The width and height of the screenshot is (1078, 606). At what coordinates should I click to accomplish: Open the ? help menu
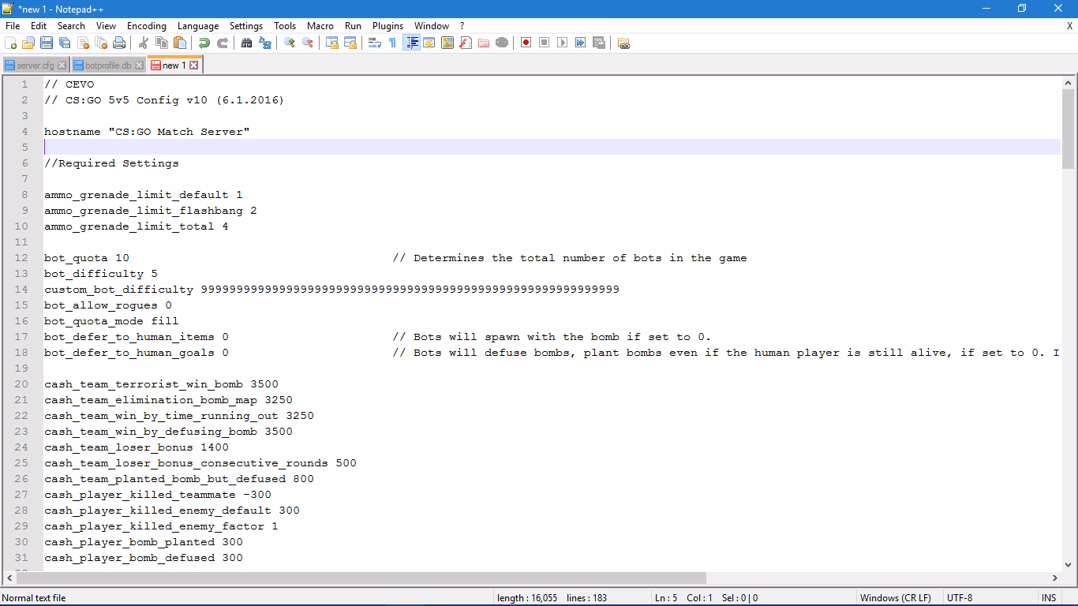point(462,26)
